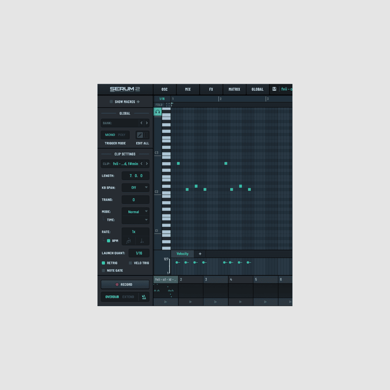
Task: Open the KB Span dropdown
Action: [x=135, y=188]
